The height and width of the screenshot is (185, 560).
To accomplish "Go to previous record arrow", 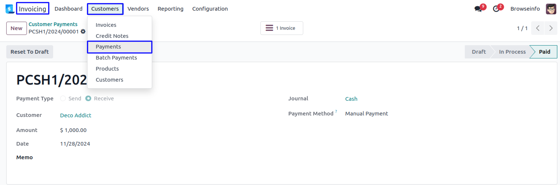I will (x=538, y=28).
